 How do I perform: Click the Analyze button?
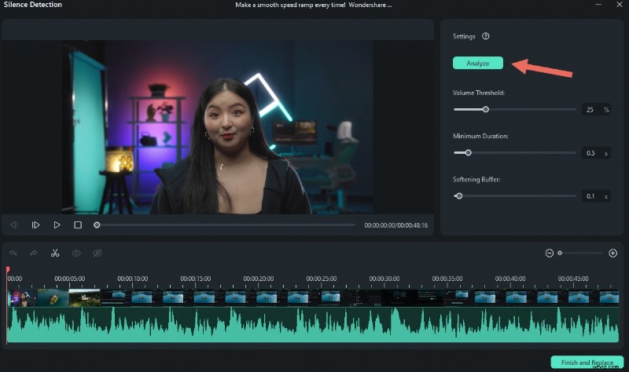[x=478, y=63]
